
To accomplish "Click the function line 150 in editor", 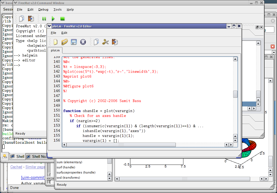I will click(x=99, y=111).
